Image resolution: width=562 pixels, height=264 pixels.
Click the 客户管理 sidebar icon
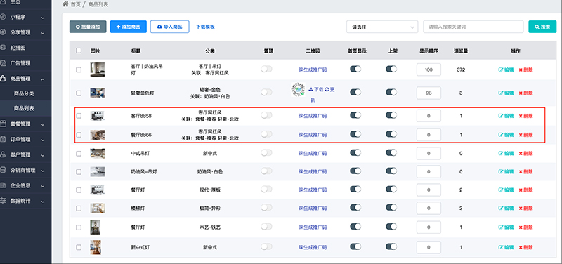click(3, 154)
